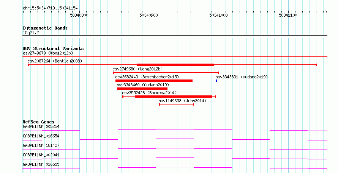Select the red bar under esv3682443
The width and height of the screenshot is (338, 173).
click(x=154, y=81)
